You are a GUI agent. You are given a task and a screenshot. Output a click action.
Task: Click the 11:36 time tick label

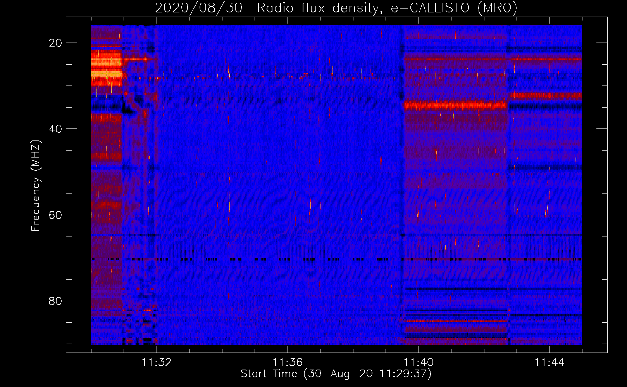coord(288,363)
